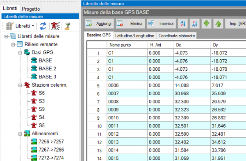246x161 pixels.
Task: Click the alignment icon beside 7267->7266
Action: [x=34, y=150]
